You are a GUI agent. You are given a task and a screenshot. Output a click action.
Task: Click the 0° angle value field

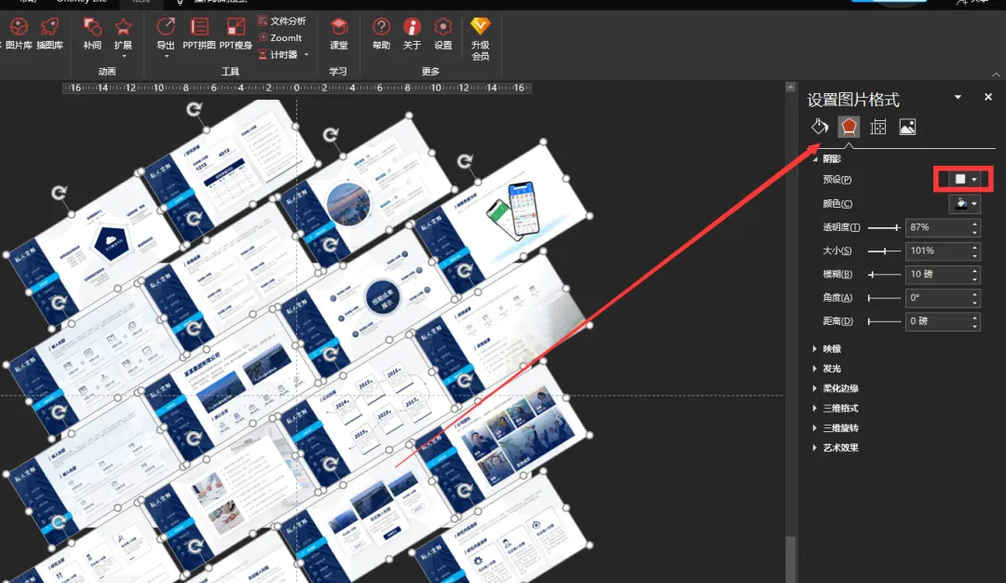tap(937, 298)
